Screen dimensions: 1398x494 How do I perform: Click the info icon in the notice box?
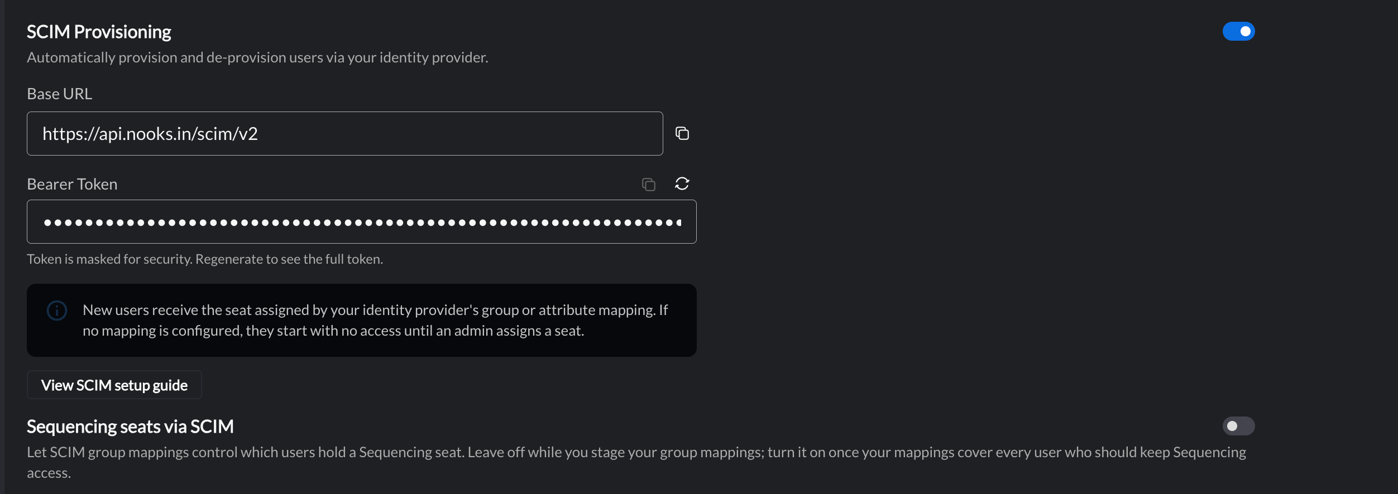pyautogui.click(x=57, y=311)
